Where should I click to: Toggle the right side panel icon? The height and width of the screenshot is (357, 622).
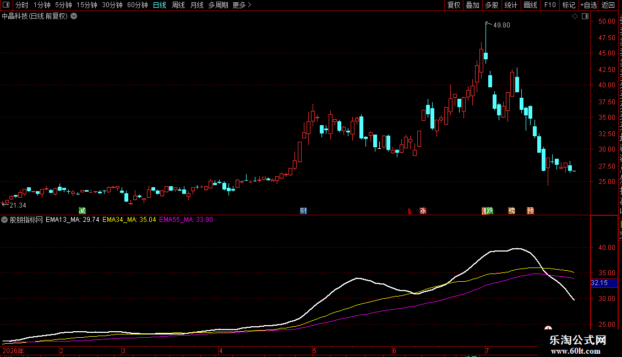tap(585, 16)
